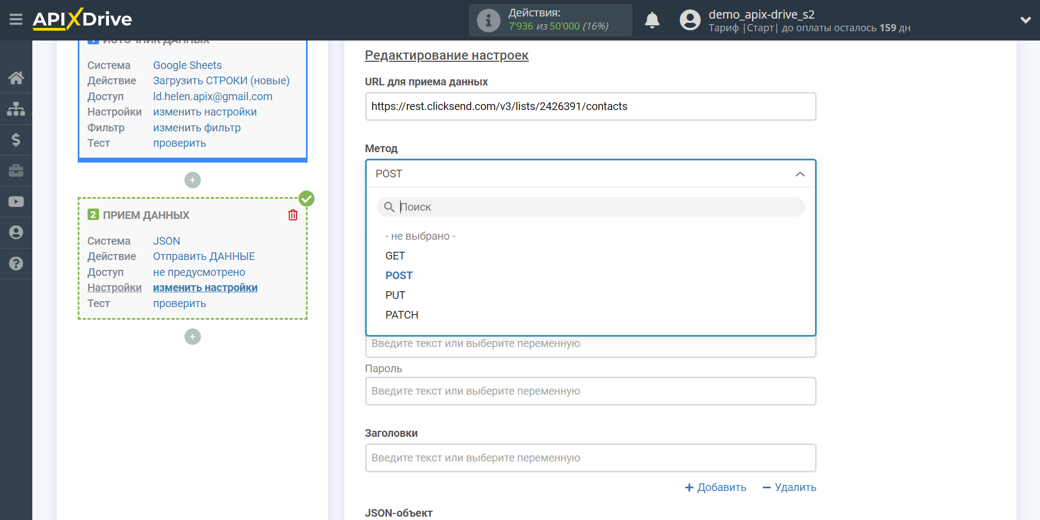The width and height of the screenshot is (1040, 520).
Task: Click the ApiX-Drive logo
Action: [x=82, y=19]
